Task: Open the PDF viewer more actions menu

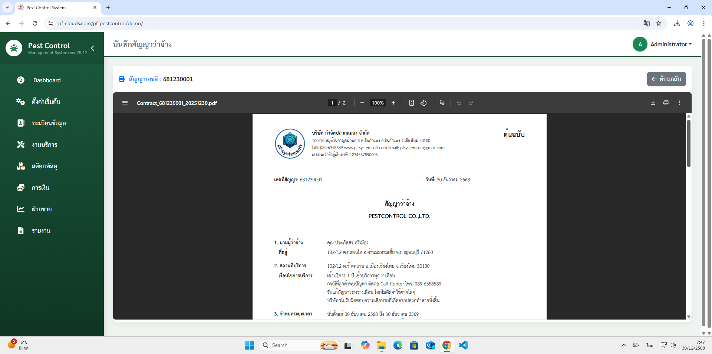Action: (680, 103)
